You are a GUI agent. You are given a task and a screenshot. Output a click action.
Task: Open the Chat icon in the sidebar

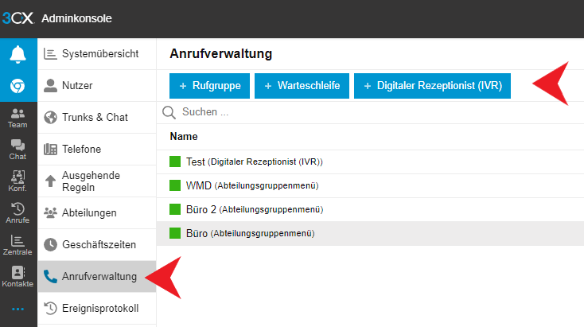pos(18,150)
